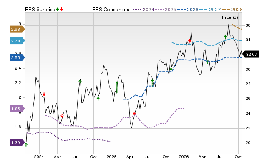Viewport: 267px width, 159px height.
Task: Click the Price ($) legend entry
Action: [x=225, y=17]
